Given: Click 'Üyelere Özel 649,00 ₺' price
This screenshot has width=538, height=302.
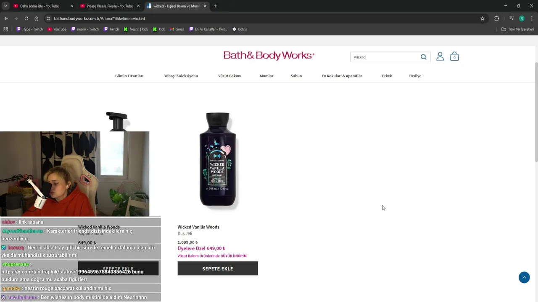Looking at the screenshot, I should point(201,248).
